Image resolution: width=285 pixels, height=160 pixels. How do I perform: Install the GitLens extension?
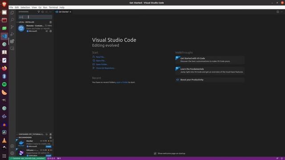(x=49, y=156)
